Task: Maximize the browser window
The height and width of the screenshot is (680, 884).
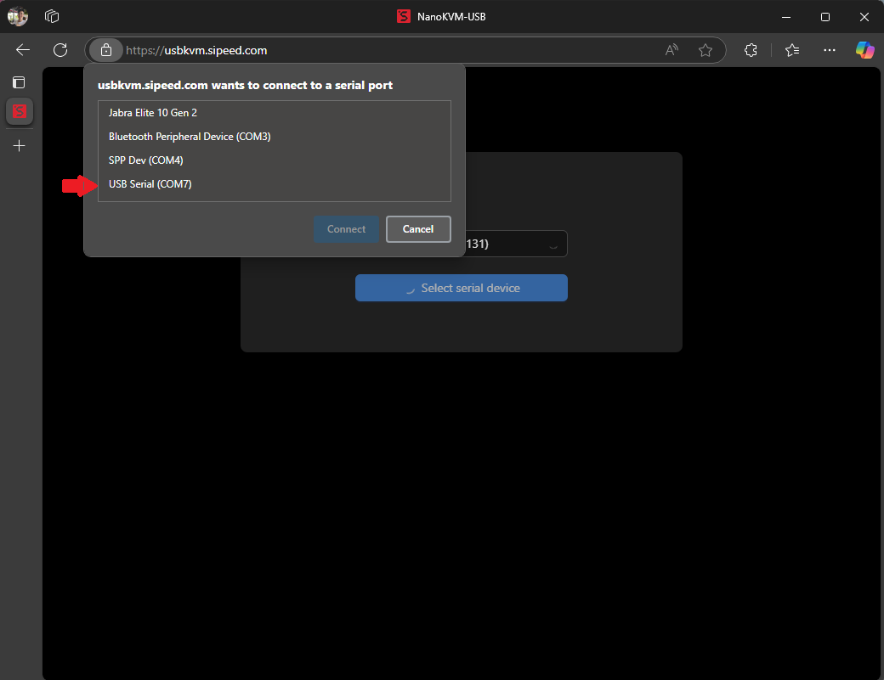Action: [x=824, y=17]
